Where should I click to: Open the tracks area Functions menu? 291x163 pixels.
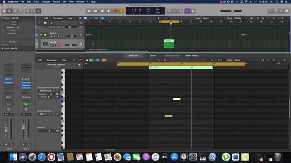[59, 18]
